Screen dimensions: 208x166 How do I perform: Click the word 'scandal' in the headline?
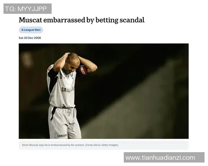(x=132, y=20)
